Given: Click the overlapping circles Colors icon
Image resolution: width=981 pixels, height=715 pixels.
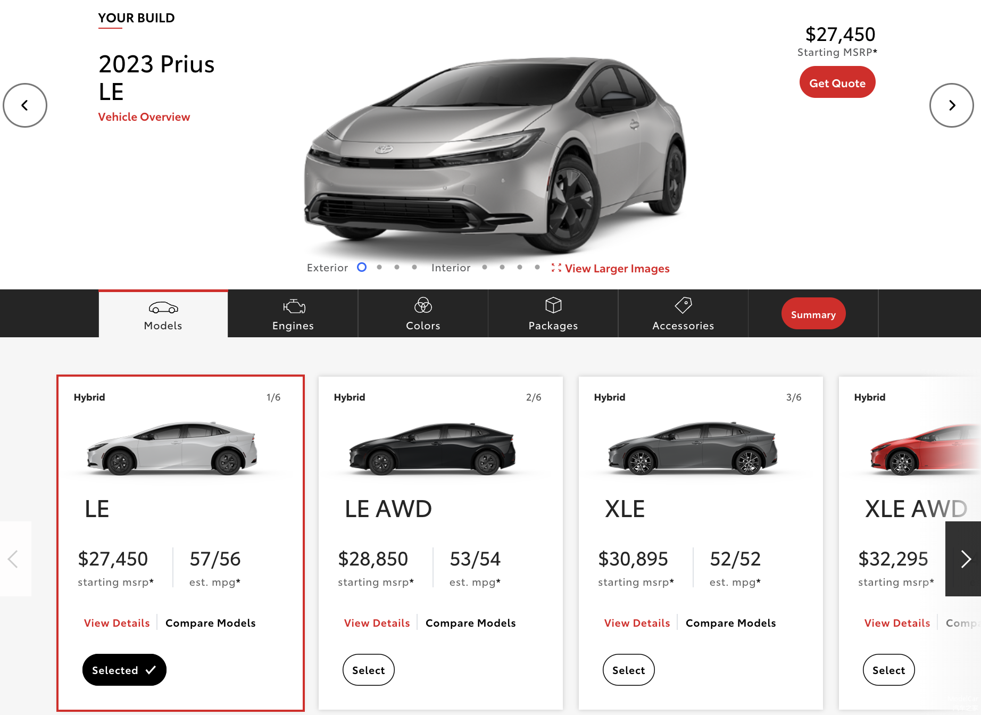Looking at the screenshot, I should [423, 305].
